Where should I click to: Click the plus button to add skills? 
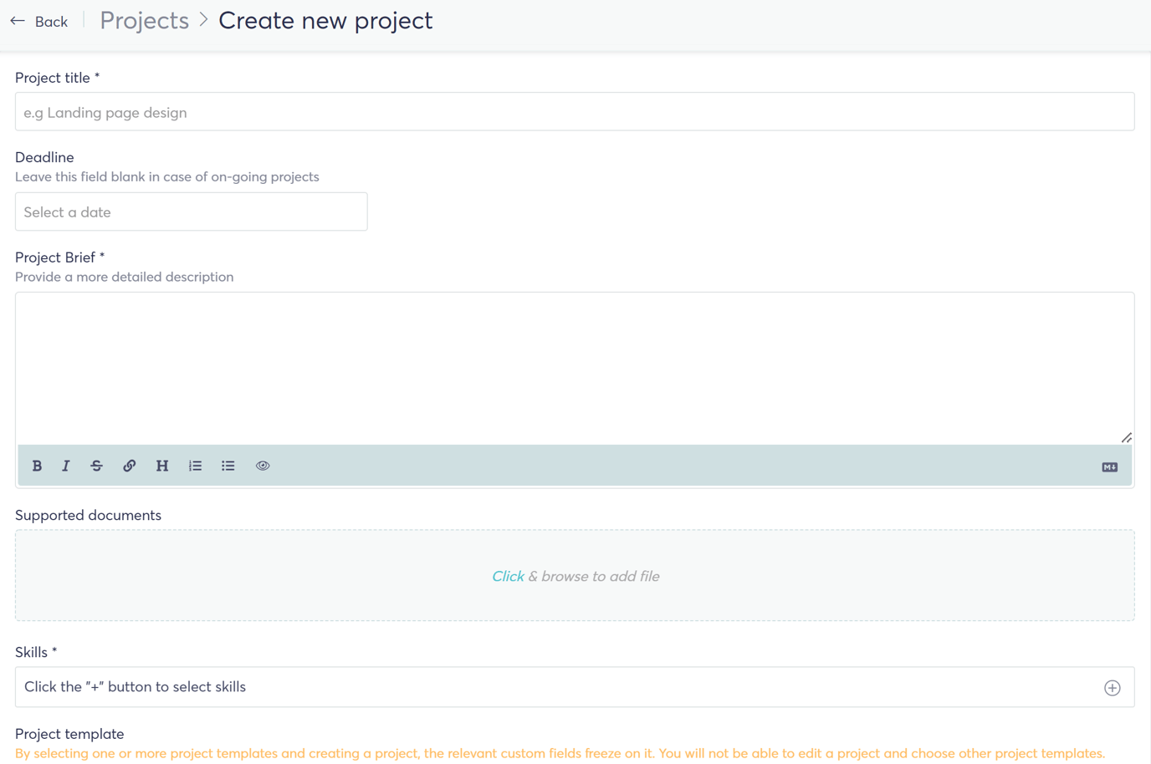pyautogui.click(x=1112, y=687)
